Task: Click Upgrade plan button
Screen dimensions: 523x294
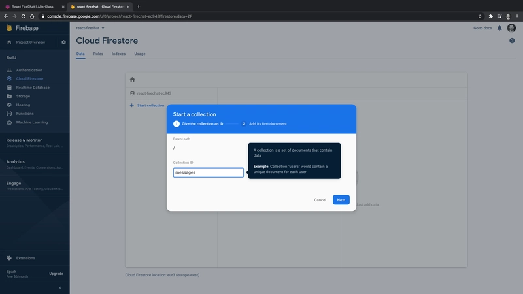Action: (x=56, y=274)
